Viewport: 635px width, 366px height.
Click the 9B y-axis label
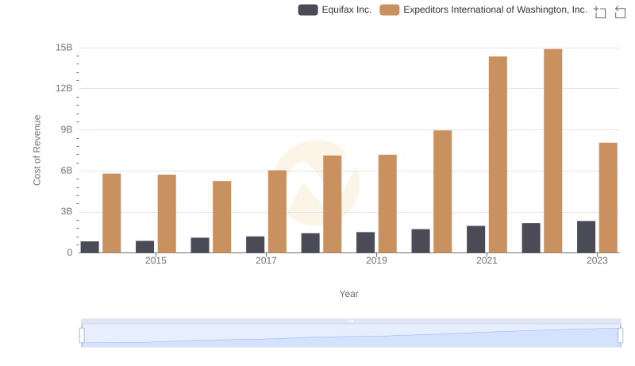click(x=67, y=129)
